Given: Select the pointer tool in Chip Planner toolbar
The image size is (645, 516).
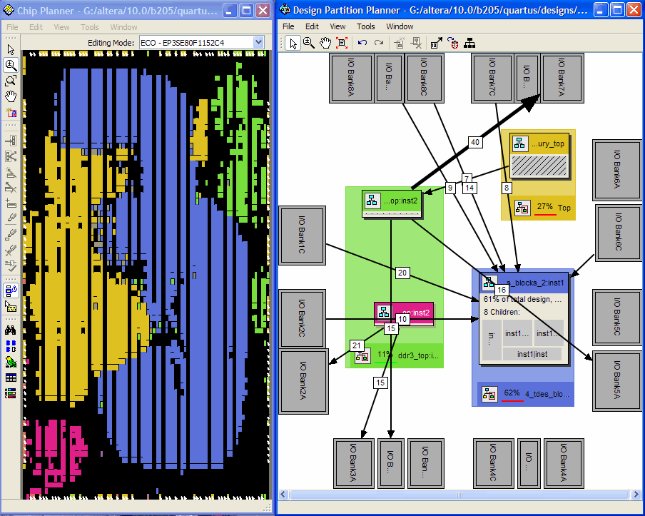Looking at the screenshot, I should 11,50.
